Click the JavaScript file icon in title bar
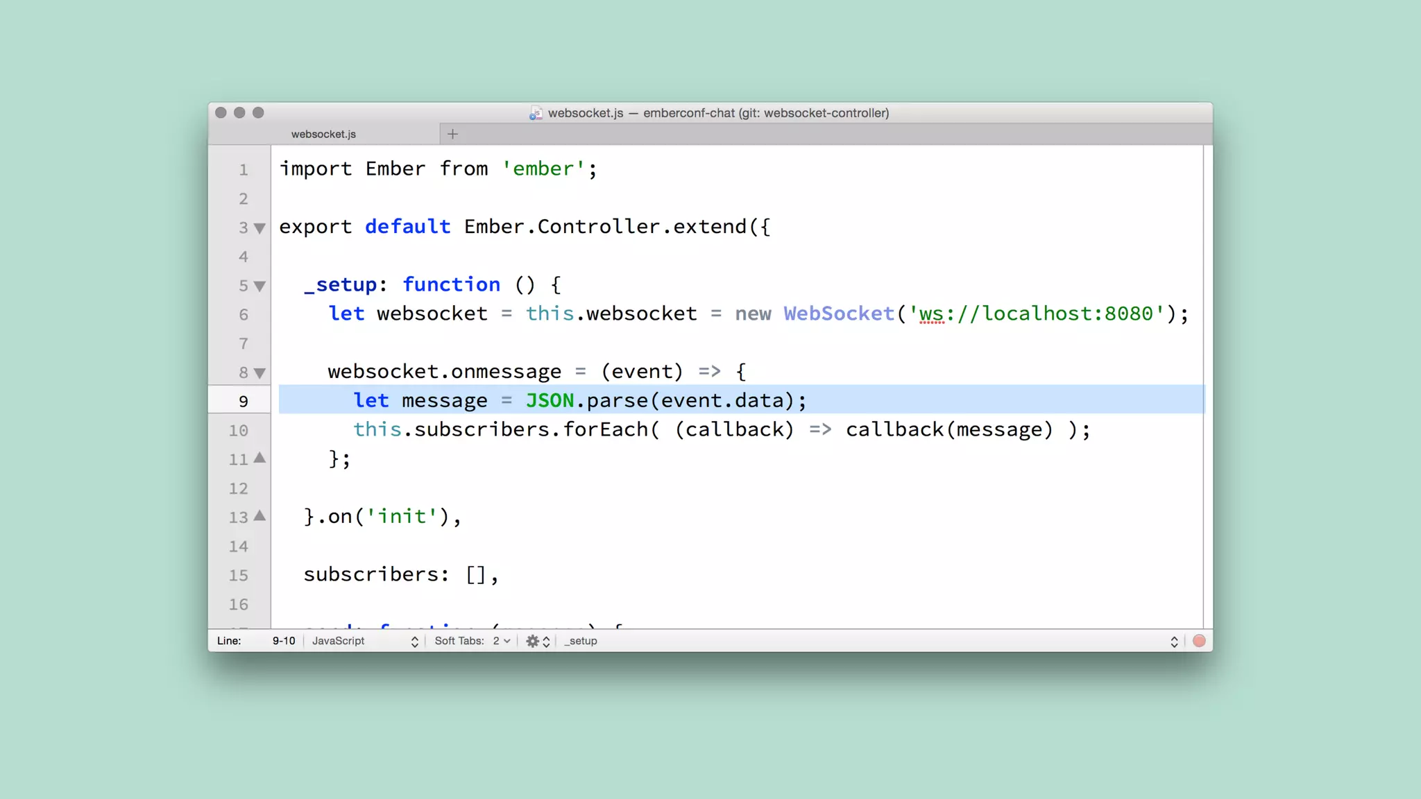This screenshot has height=799, width=1421. 536,113
